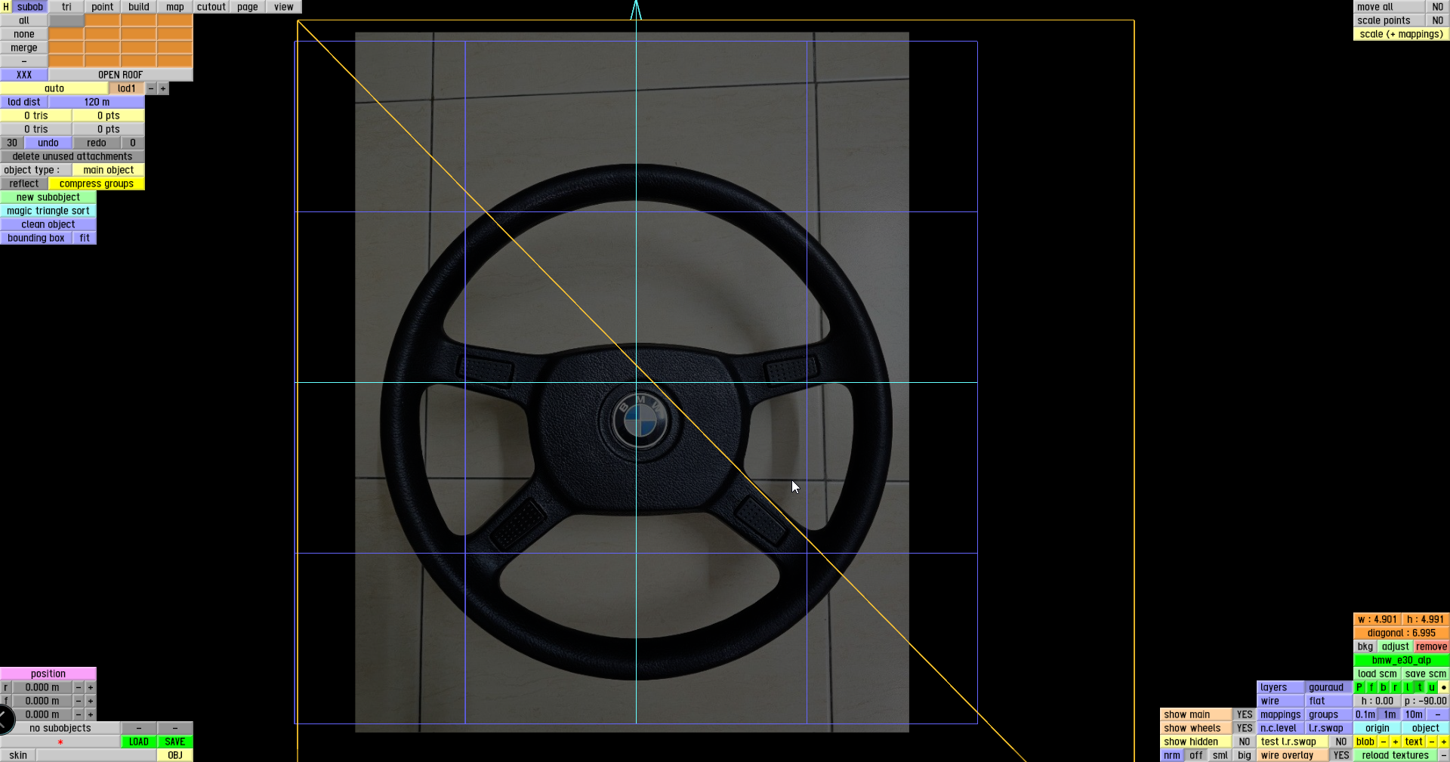Switch to the view tab
1450x762 pixels.
click(284, 7)
